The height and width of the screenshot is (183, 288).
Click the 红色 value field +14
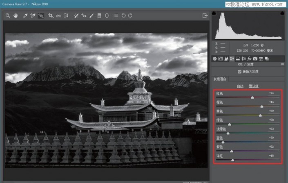click(271, 93)
